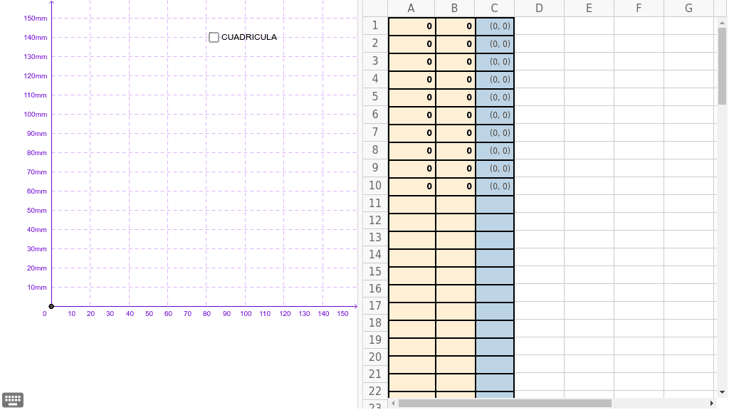729x410 pixels.
Task: Select cell A2 containing 0
Action: [x=412, y=44]
